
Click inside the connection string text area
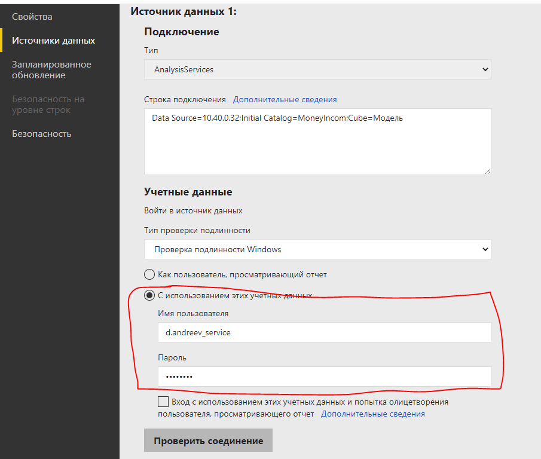pos(317,142)
